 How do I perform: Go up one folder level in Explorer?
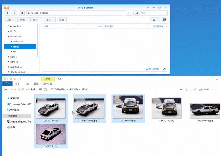[x=19, y=89]
